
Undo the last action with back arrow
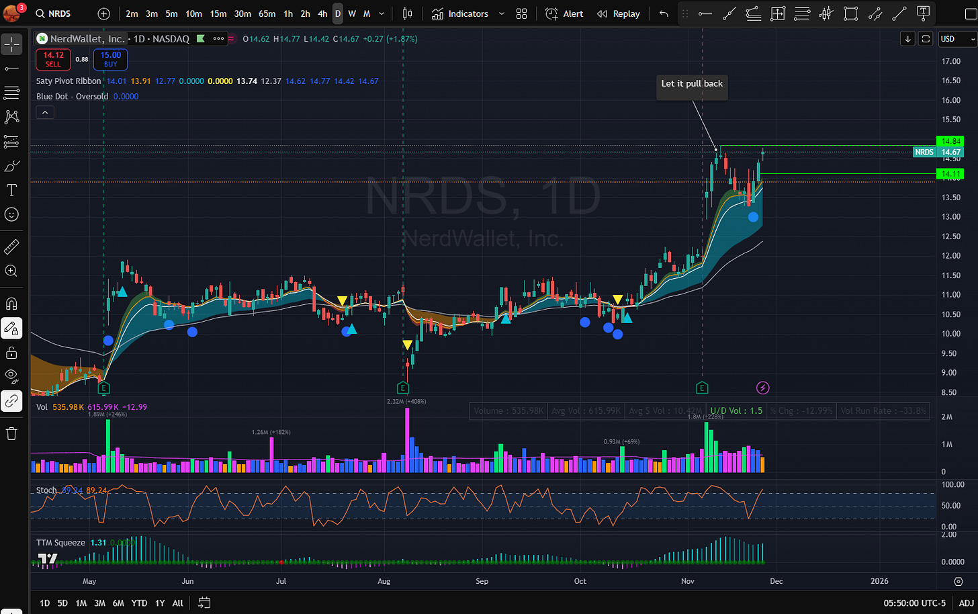664,13
